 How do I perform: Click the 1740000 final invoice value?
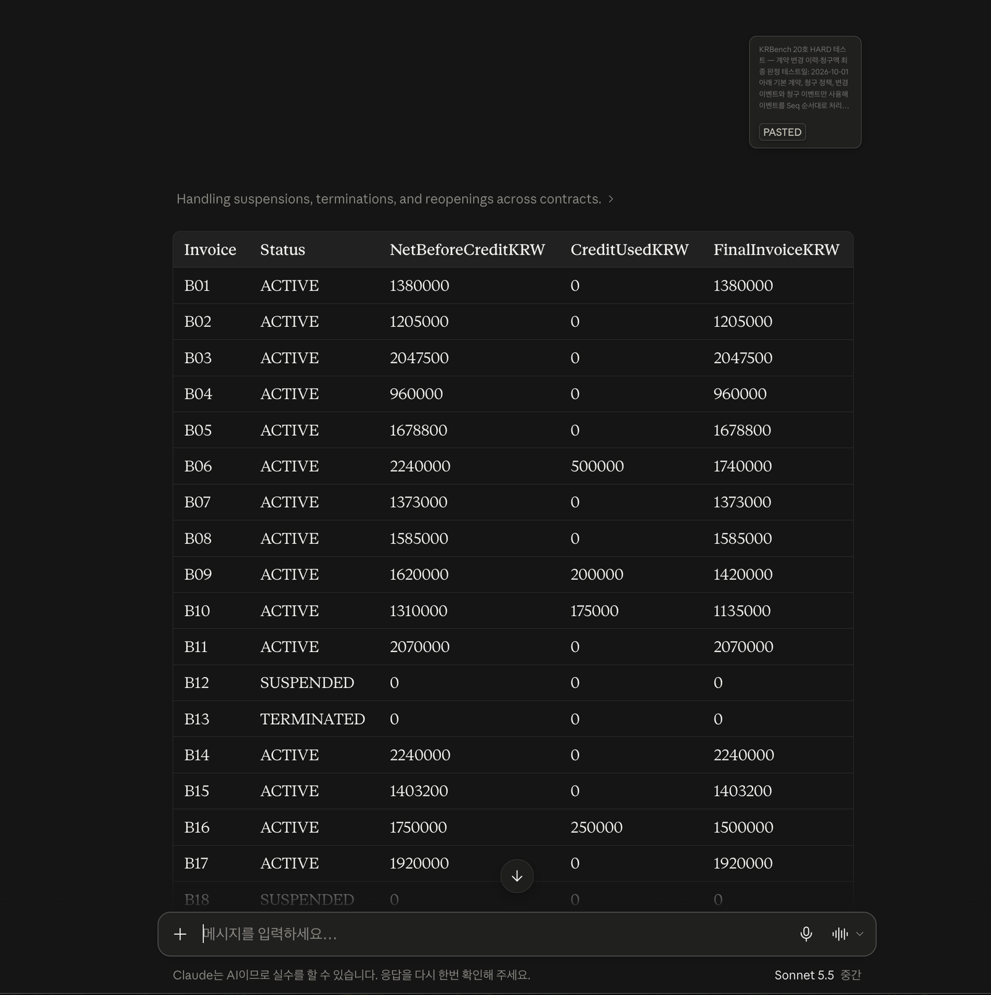(743, 466)
